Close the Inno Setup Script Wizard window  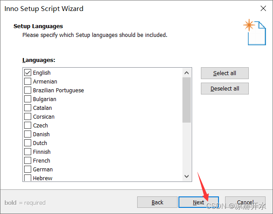[x=263, y=8]
